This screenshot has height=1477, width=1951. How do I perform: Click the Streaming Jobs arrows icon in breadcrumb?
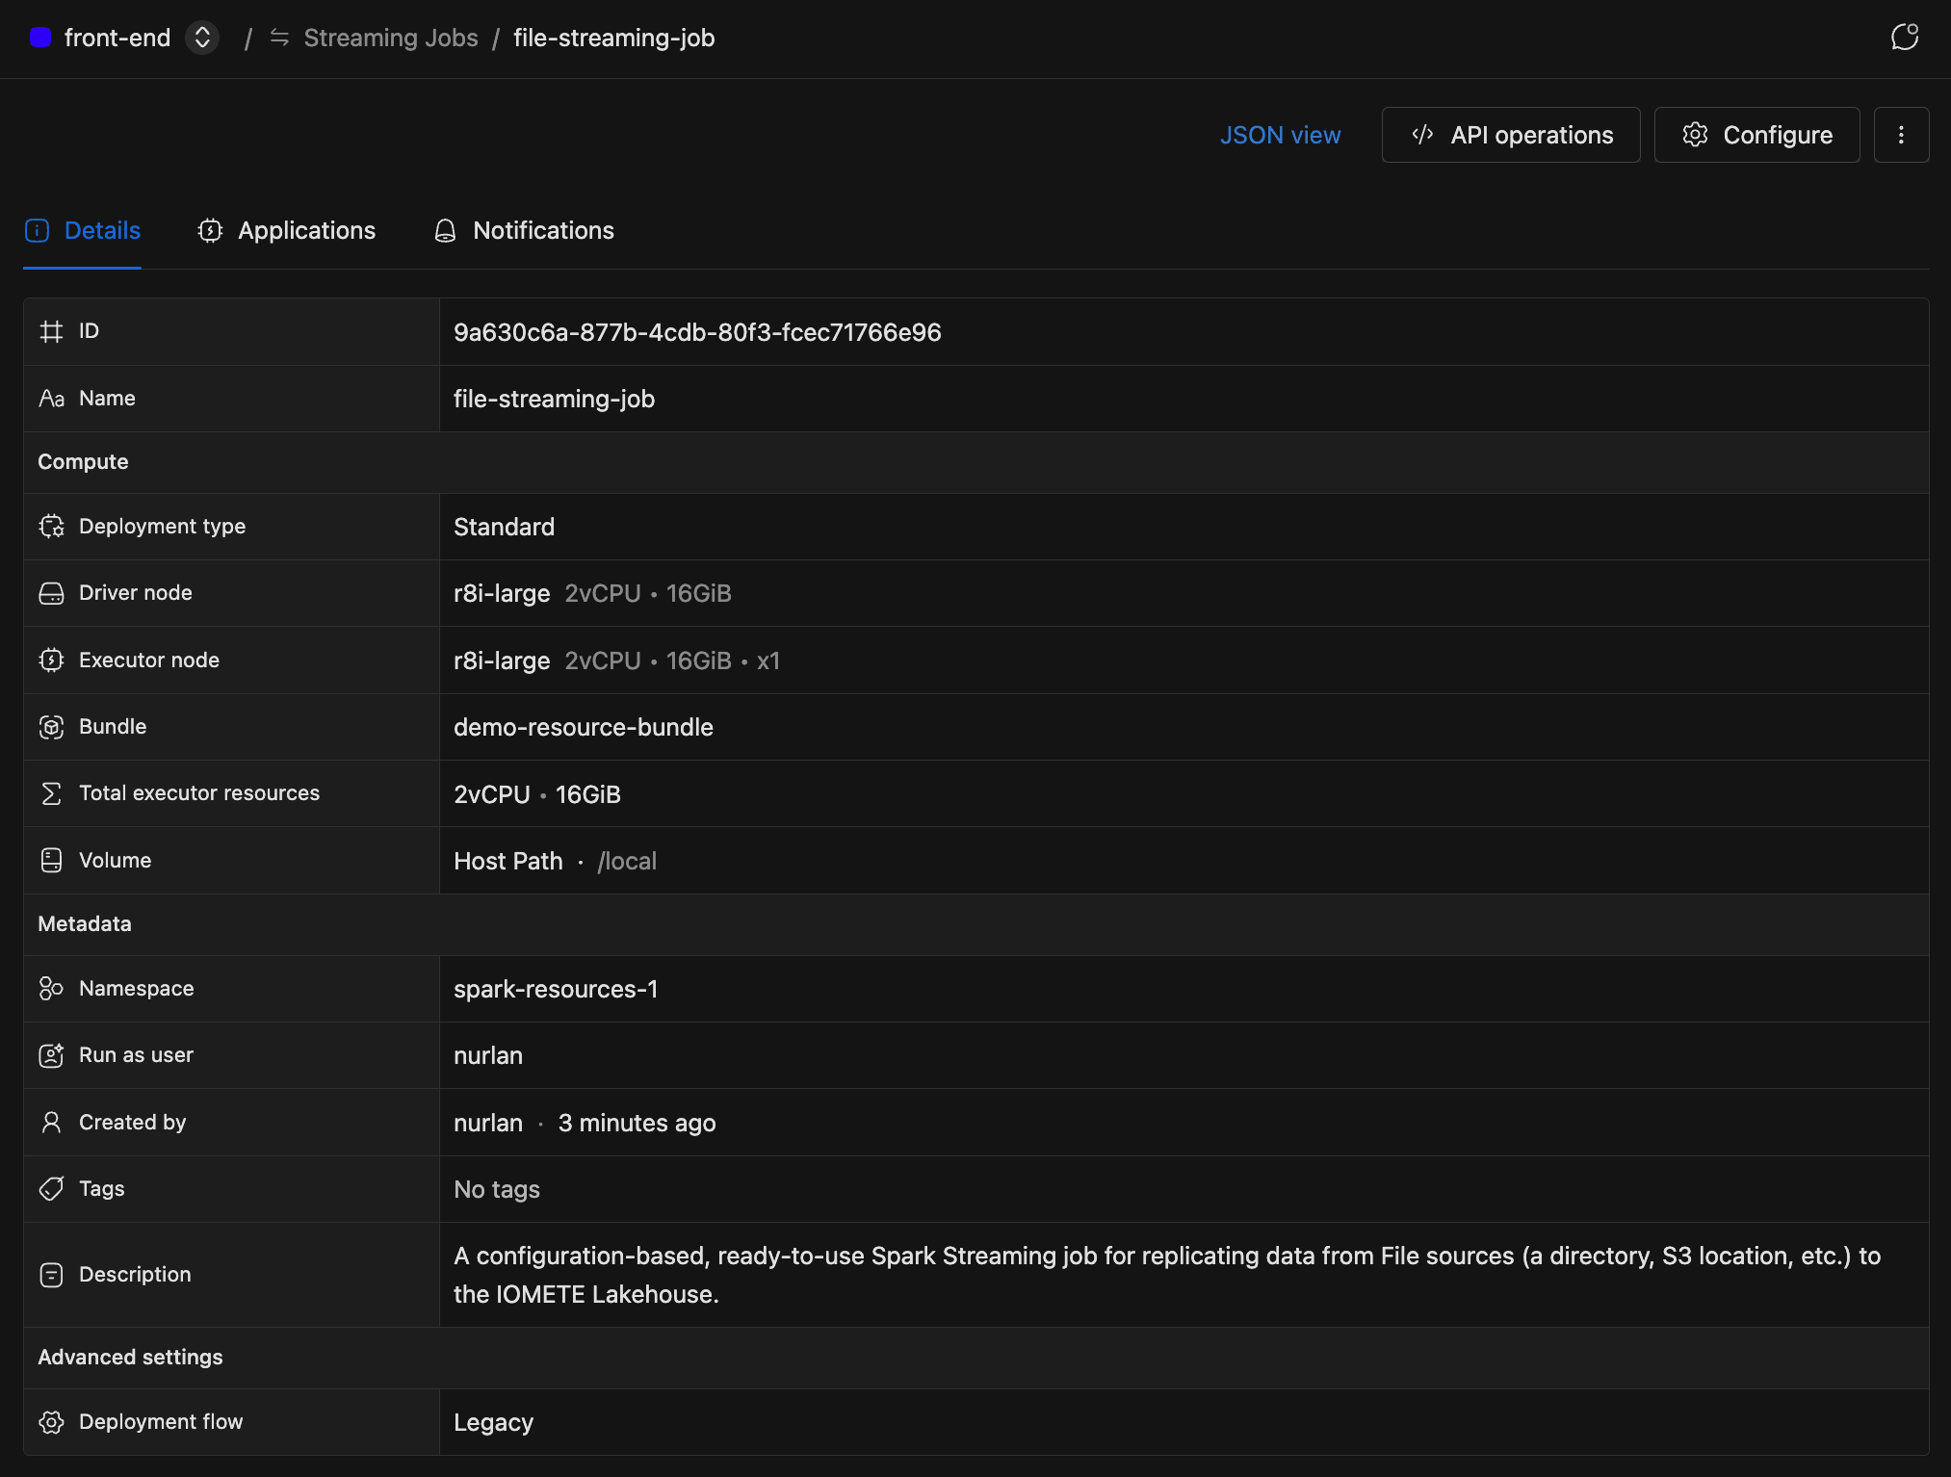279,38
